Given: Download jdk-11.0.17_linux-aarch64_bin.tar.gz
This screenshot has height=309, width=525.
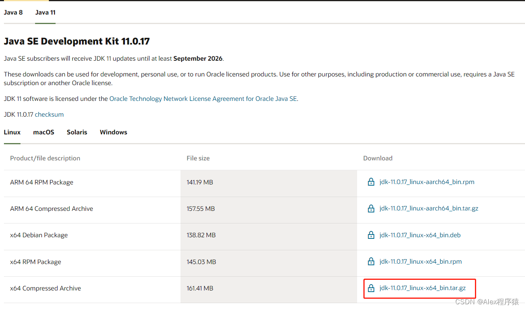Looking at the screenshot, I should click(429, 208).
